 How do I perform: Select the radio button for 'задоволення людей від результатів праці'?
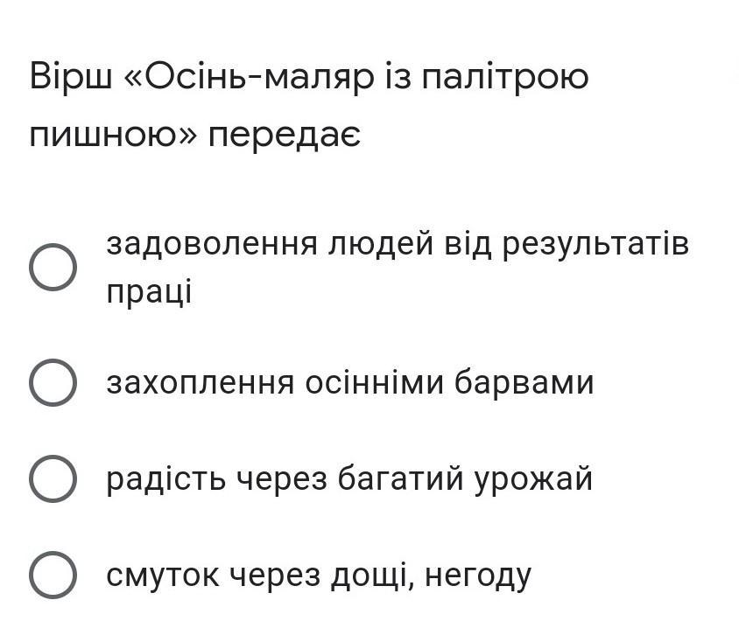click(53, 268)
